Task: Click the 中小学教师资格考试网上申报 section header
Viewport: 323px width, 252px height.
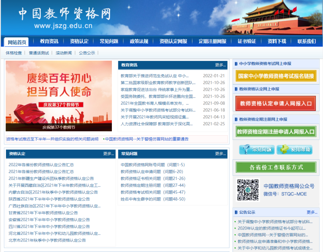Action: [x=265, y=64]
